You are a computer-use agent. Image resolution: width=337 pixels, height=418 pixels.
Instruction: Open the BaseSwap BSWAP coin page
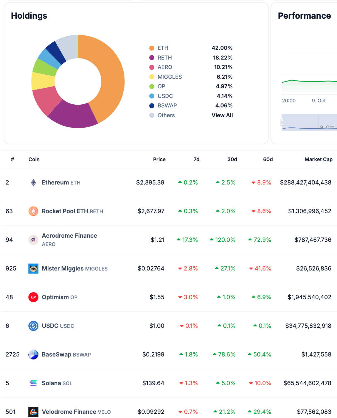[x=66, y=355]
